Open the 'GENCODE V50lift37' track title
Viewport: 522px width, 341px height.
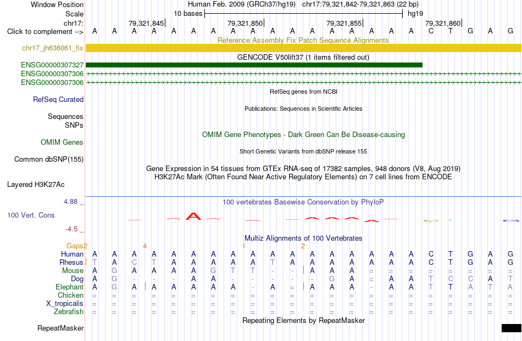coord(303,57)
